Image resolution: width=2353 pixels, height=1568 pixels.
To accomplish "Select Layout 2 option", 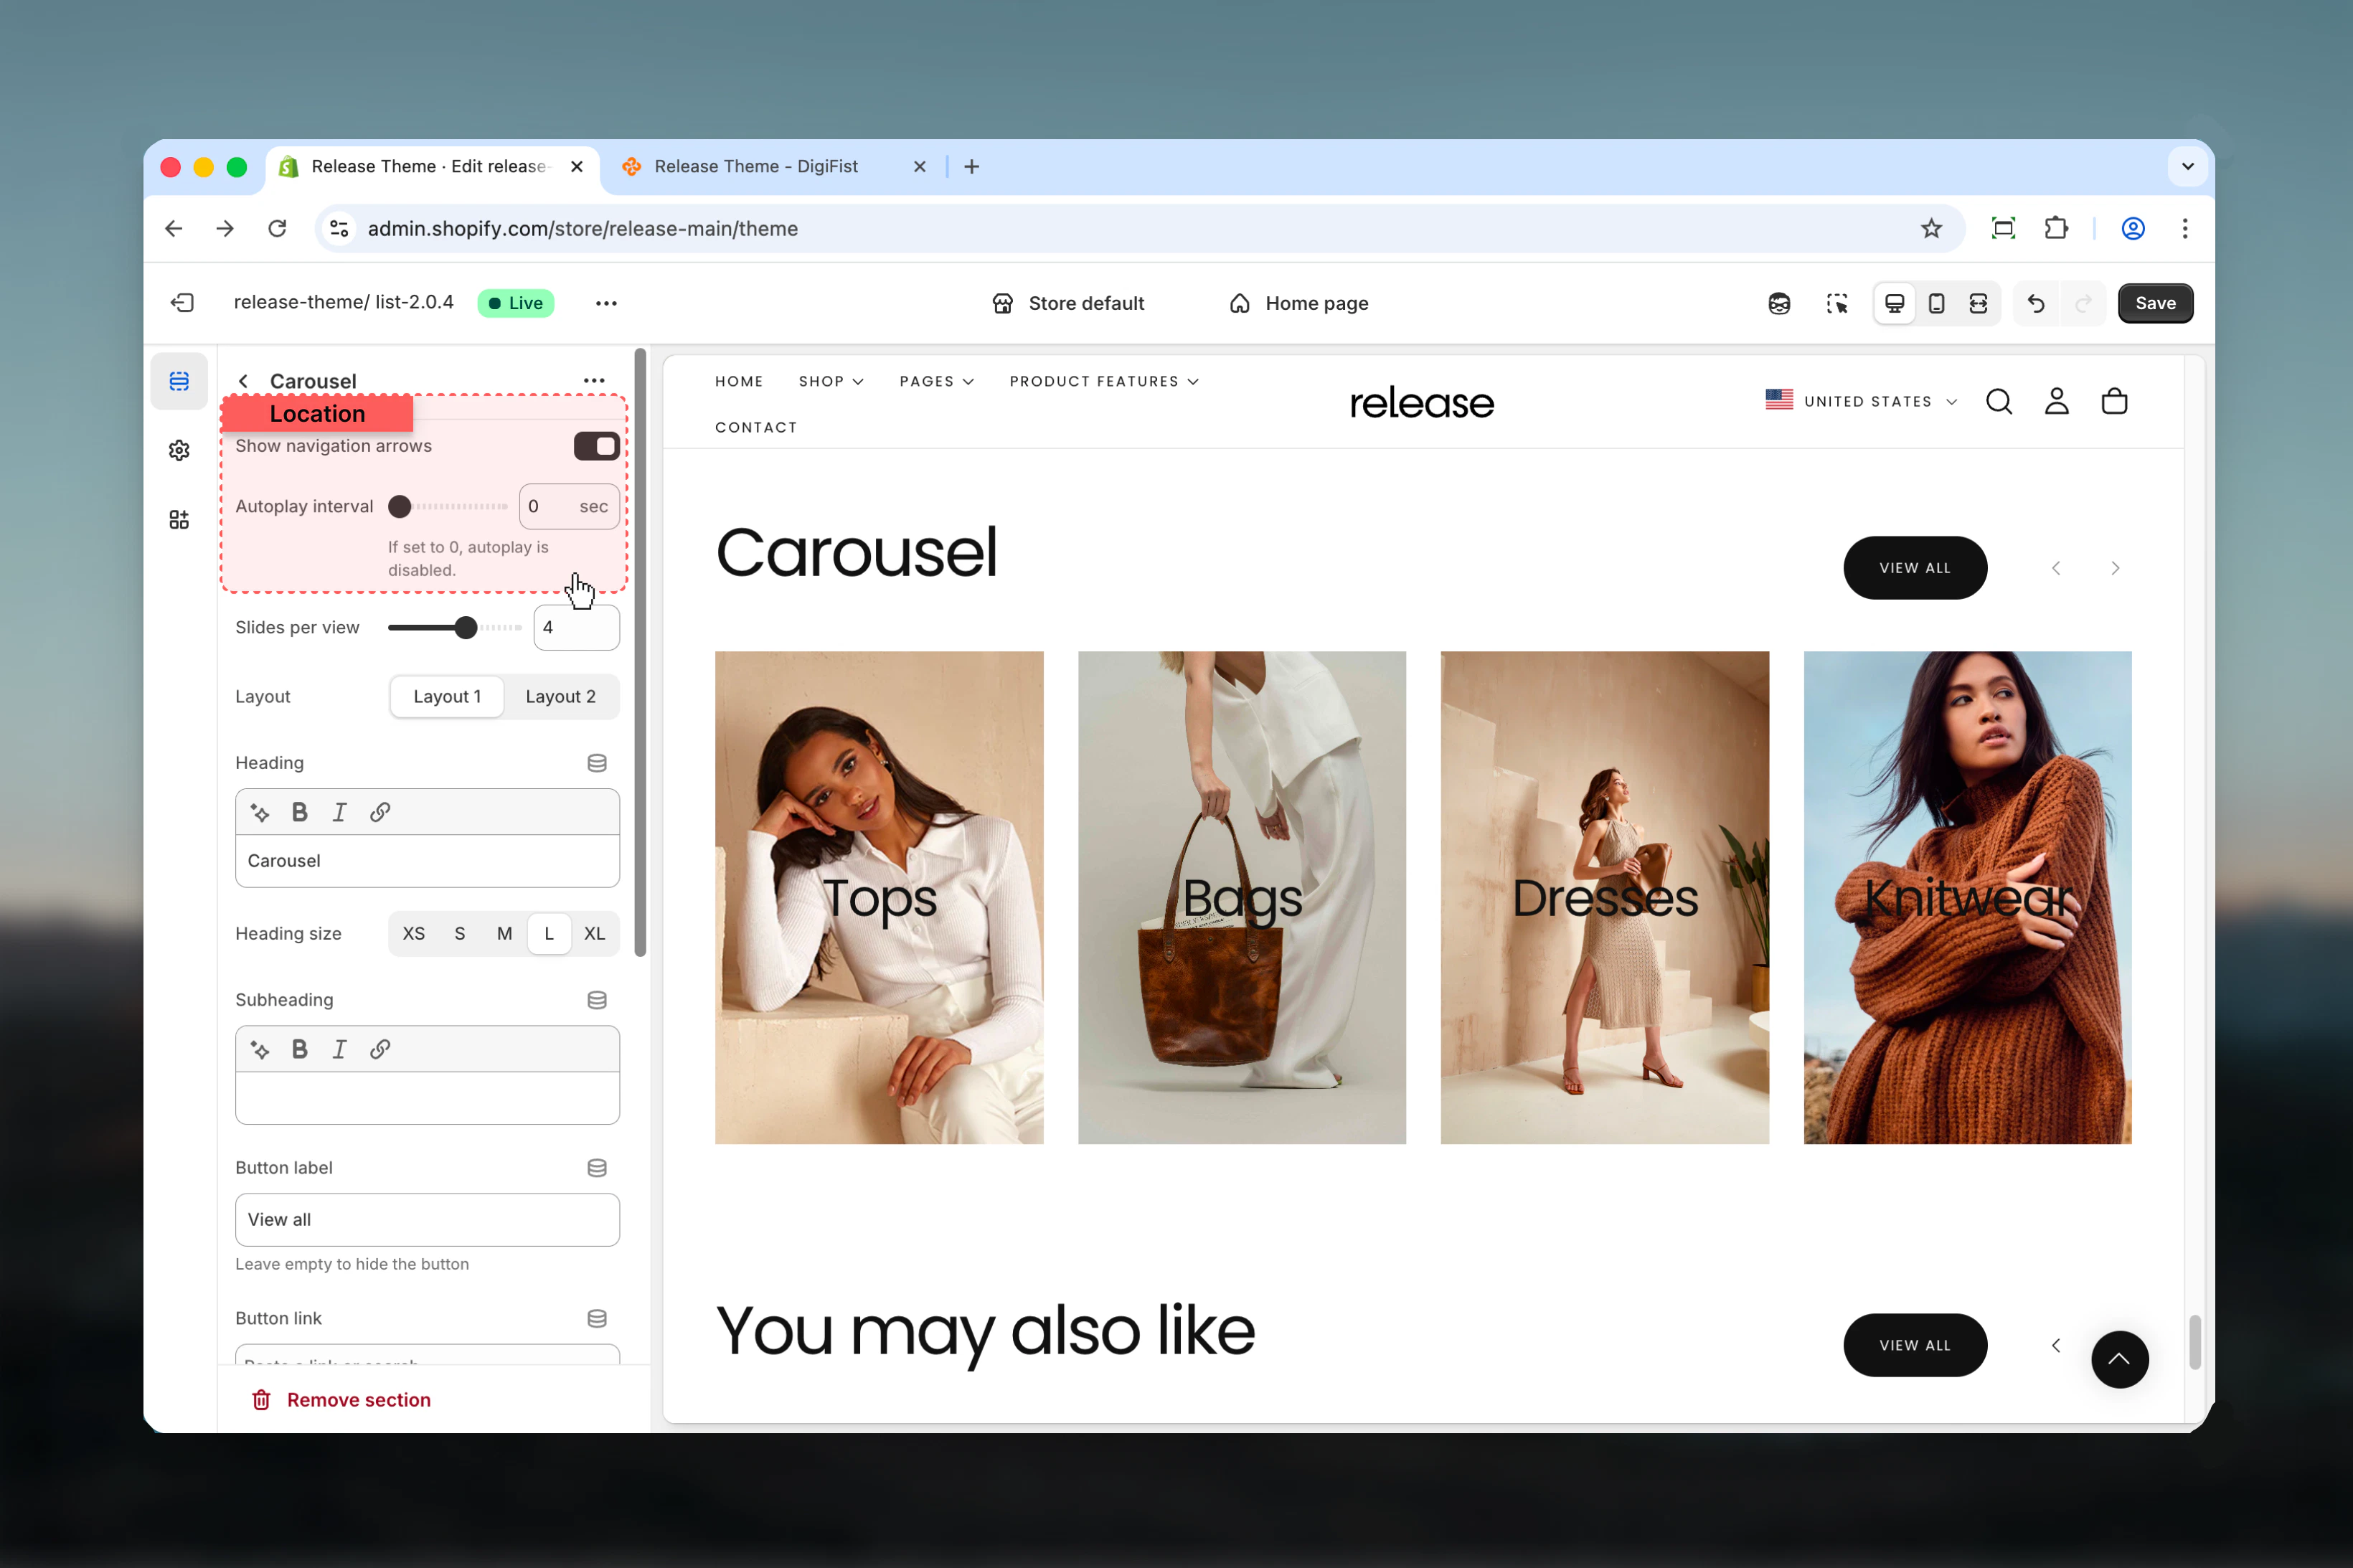I will pyautogui.click(x=561, y=697).
